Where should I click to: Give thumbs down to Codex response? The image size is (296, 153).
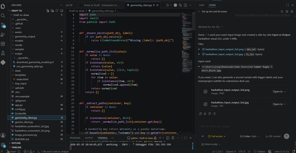coord(210,114)
